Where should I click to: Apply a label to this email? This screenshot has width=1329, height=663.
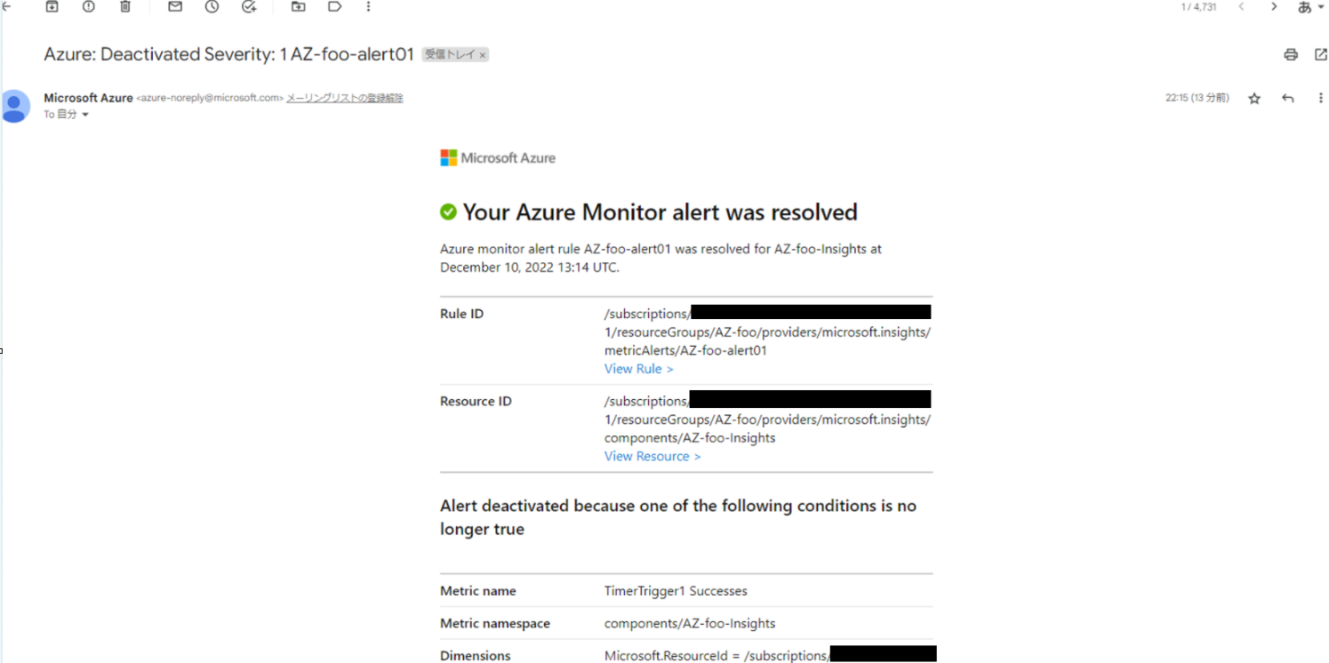[x=334, y=6]
